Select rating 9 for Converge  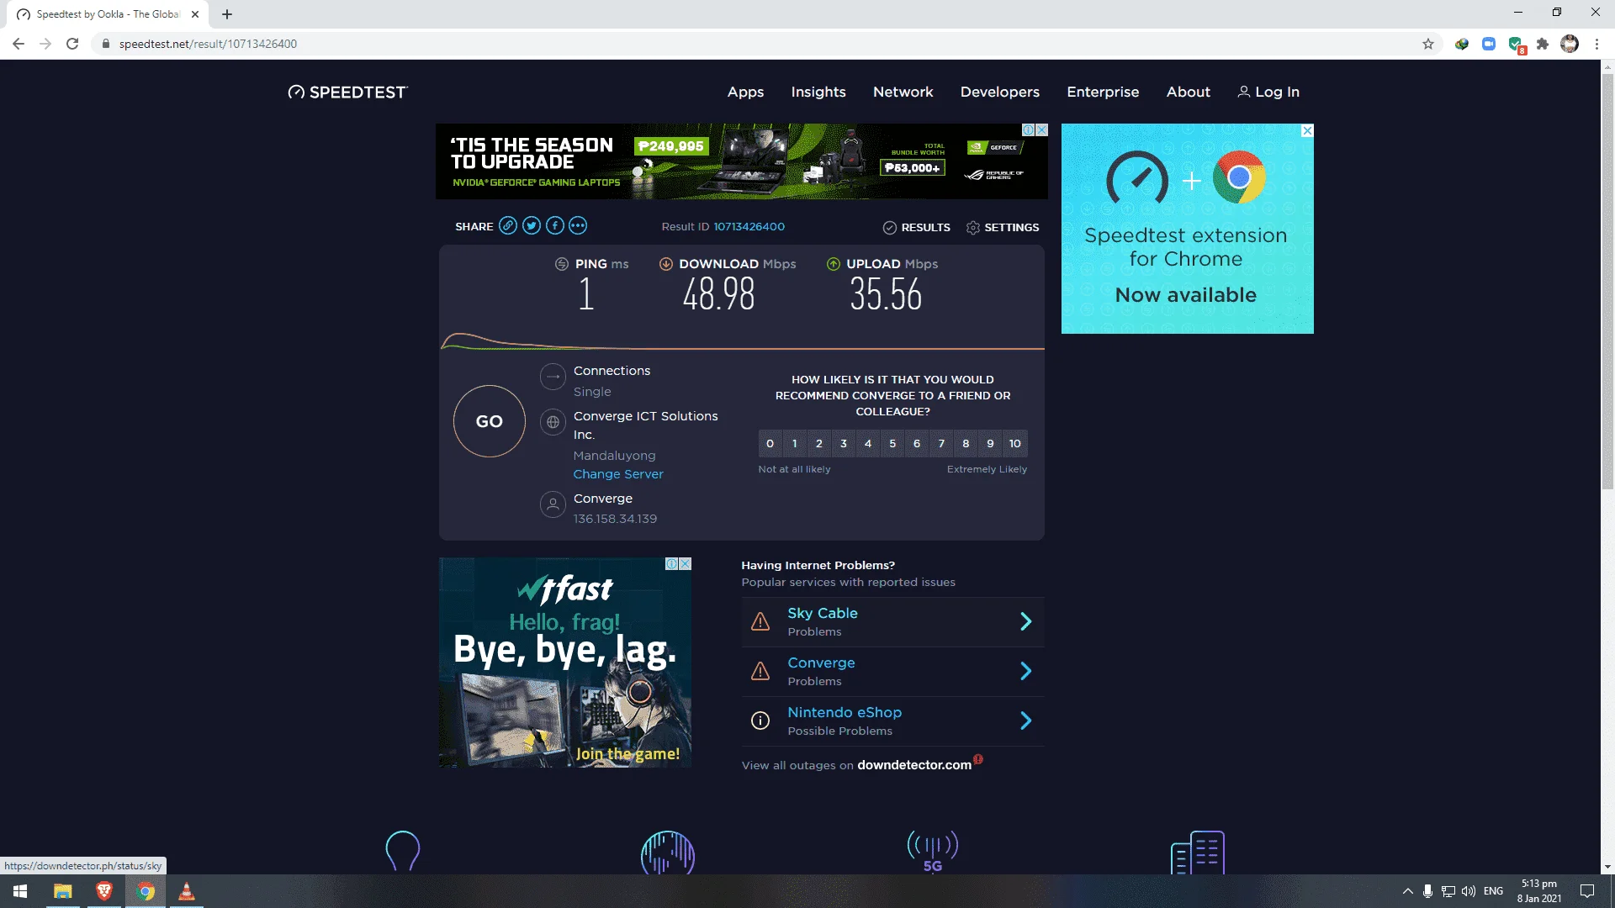point(990,444)
